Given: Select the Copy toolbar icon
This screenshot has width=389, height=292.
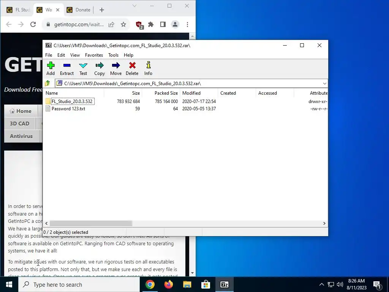Looking at the screenshot, I should tap(100, 65).
